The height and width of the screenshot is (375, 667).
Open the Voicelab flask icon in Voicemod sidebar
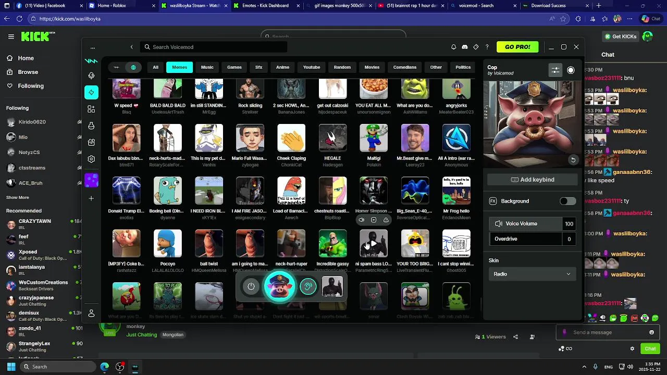click(91, 126)
